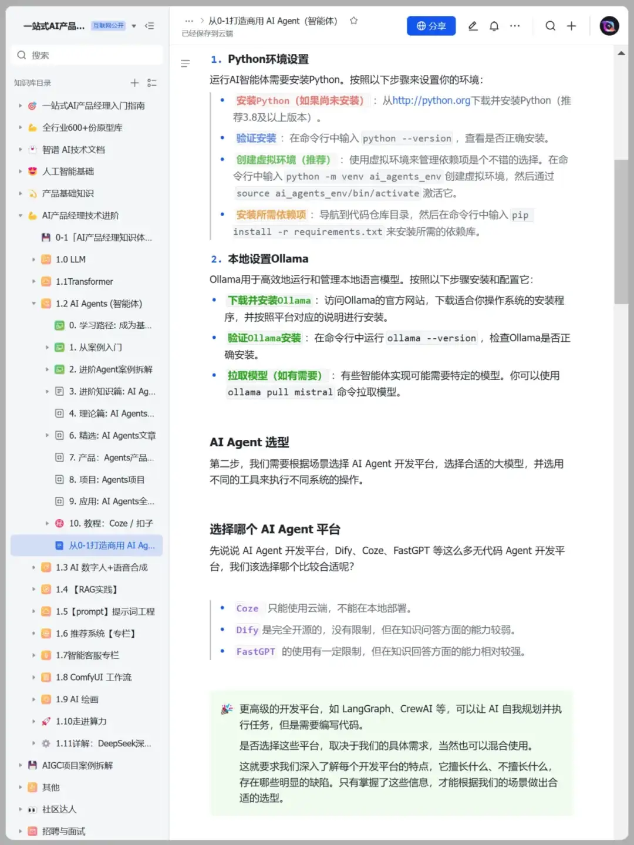
Task: Click the list settings icon beside 知识库目录
Action: 152,83
